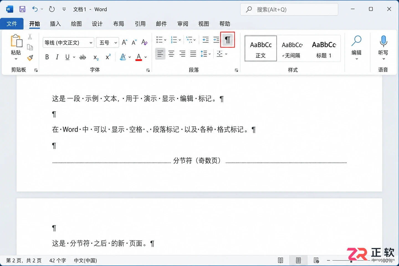Switch to the 视图 tab

[204, 24]
